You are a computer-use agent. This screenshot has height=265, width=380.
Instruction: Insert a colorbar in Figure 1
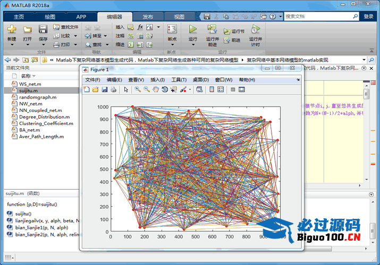(212, 90)
